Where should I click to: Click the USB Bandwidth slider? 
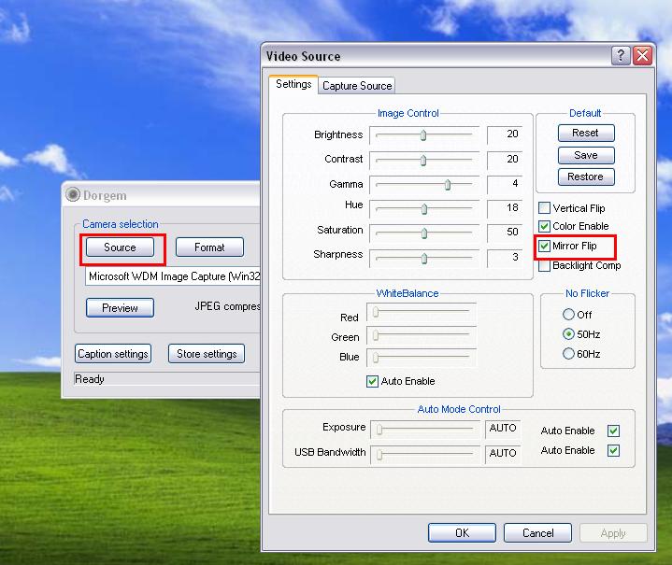tap(425, 455)
